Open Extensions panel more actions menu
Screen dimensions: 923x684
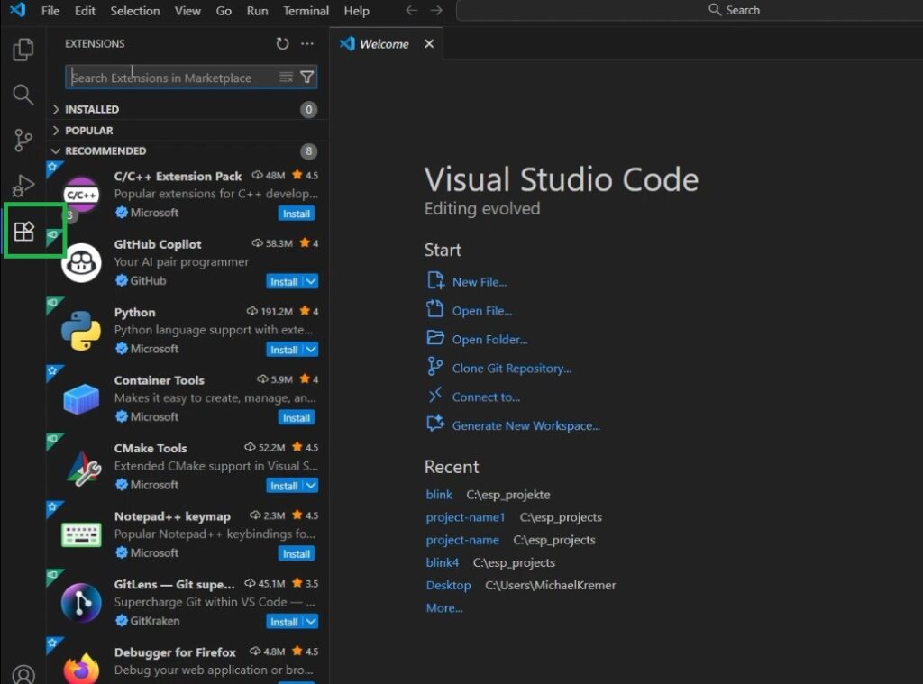307,43
